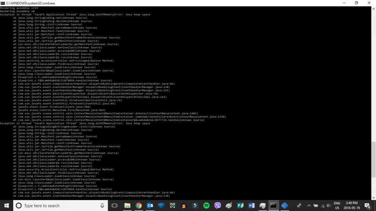376x211 pixels.
Task: Open the Wi-Fi network flyout
Action: (322, 206)
